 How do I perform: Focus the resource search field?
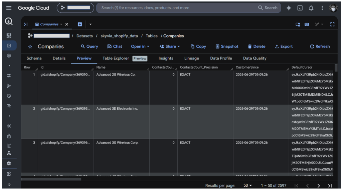177,8
